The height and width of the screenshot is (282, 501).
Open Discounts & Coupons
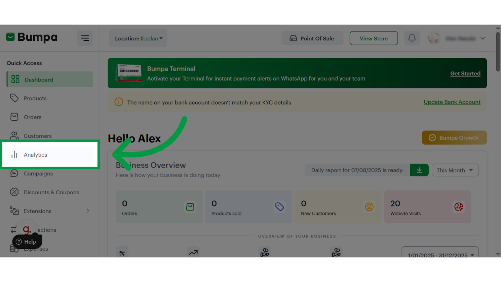50,192
